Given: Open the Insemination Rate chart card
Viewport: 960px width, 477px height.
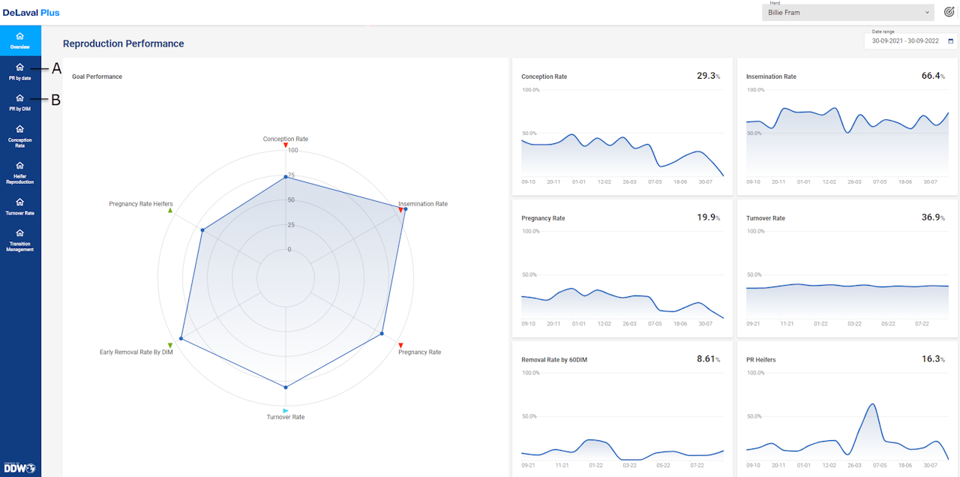Looking at the screenshot, I should click(847, 127).
